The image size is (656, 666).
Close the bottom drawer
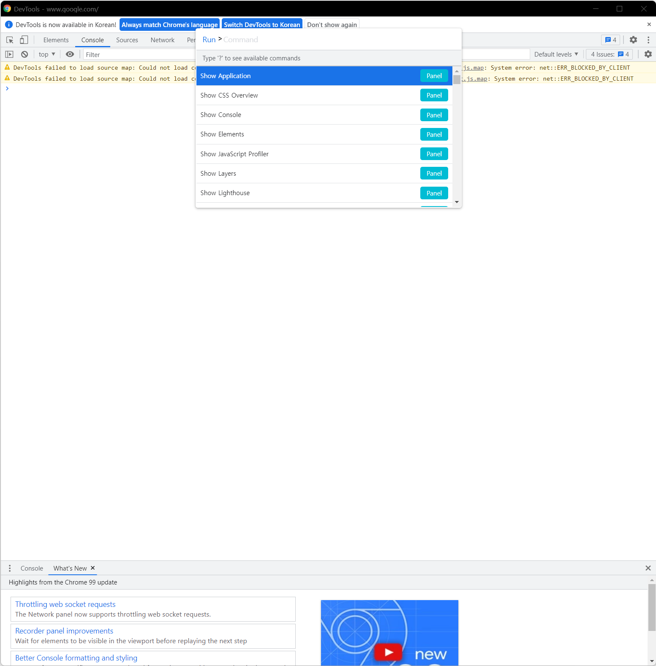click(x=648, y=568)
